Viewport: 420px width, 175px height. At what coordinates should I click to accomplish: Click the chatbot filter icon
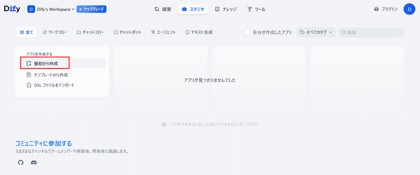point(116,32)
